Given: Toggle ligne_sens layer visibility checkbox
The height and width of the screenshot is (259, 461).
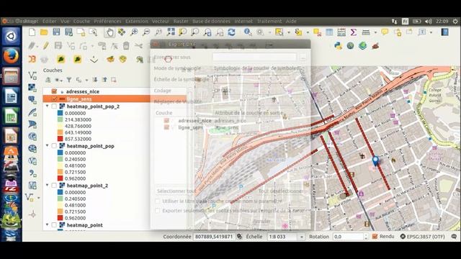Looking at the screenshot, I should click(x=55, y=99).
